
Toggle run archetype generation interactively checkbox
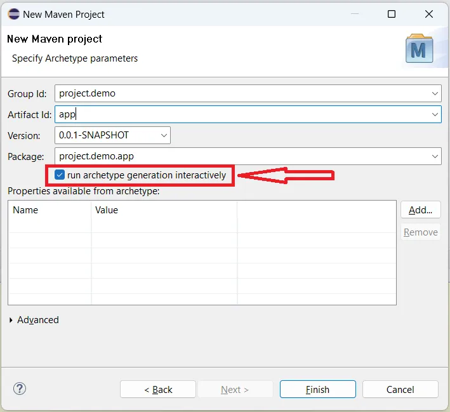(60, 175)
